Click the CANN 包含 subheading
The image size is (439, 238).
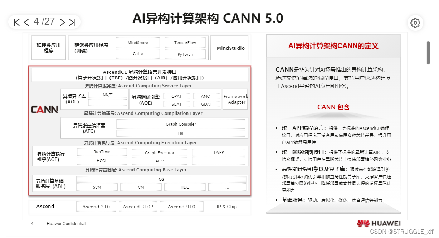[333, 107]
